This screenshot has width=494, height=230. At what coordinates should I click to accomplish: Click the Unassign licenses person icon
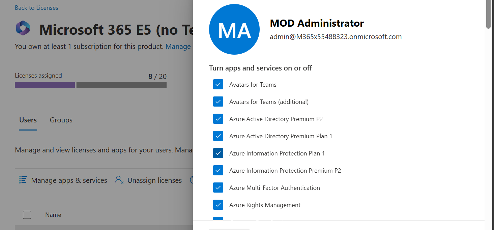119,180
